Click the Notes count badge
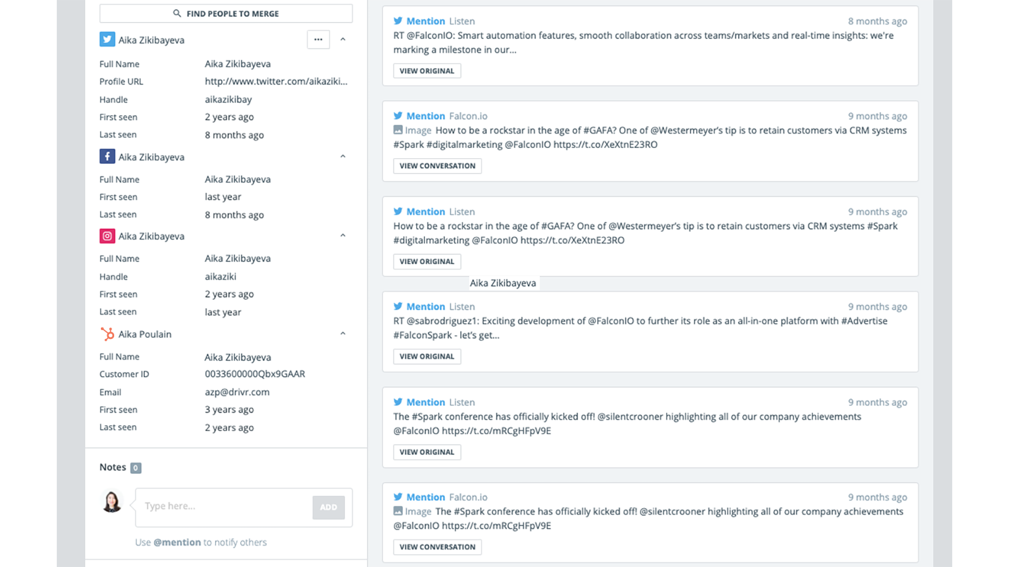Viewport: 1009px width, 567px height. (136, 467)
